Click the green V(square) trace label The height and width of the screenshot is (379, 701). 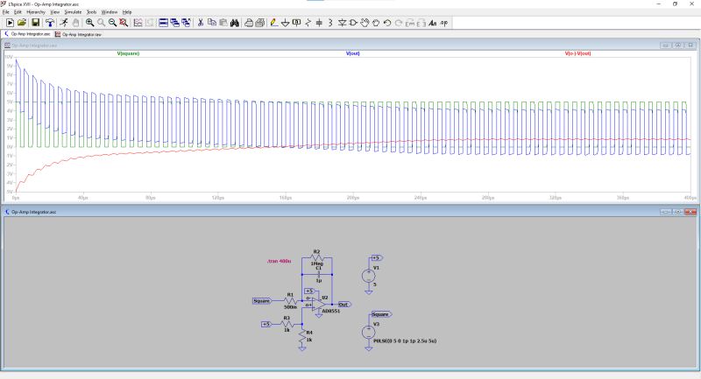click(x=128, y=53)
